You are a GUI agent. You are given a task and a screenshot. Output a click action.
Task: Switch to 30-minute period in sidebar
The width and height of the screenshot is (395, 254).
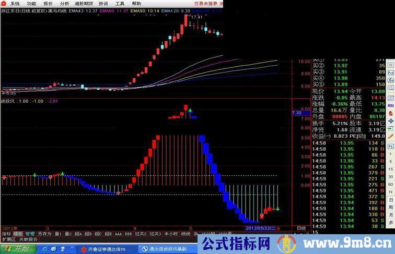click(391, 177)
